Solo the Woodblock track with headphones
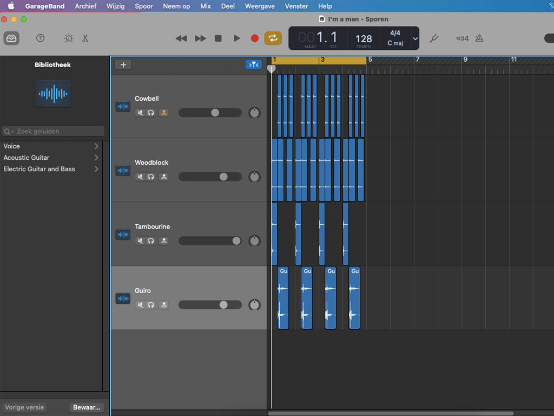Screen dimensions: 554x416 tap(151, 177)
